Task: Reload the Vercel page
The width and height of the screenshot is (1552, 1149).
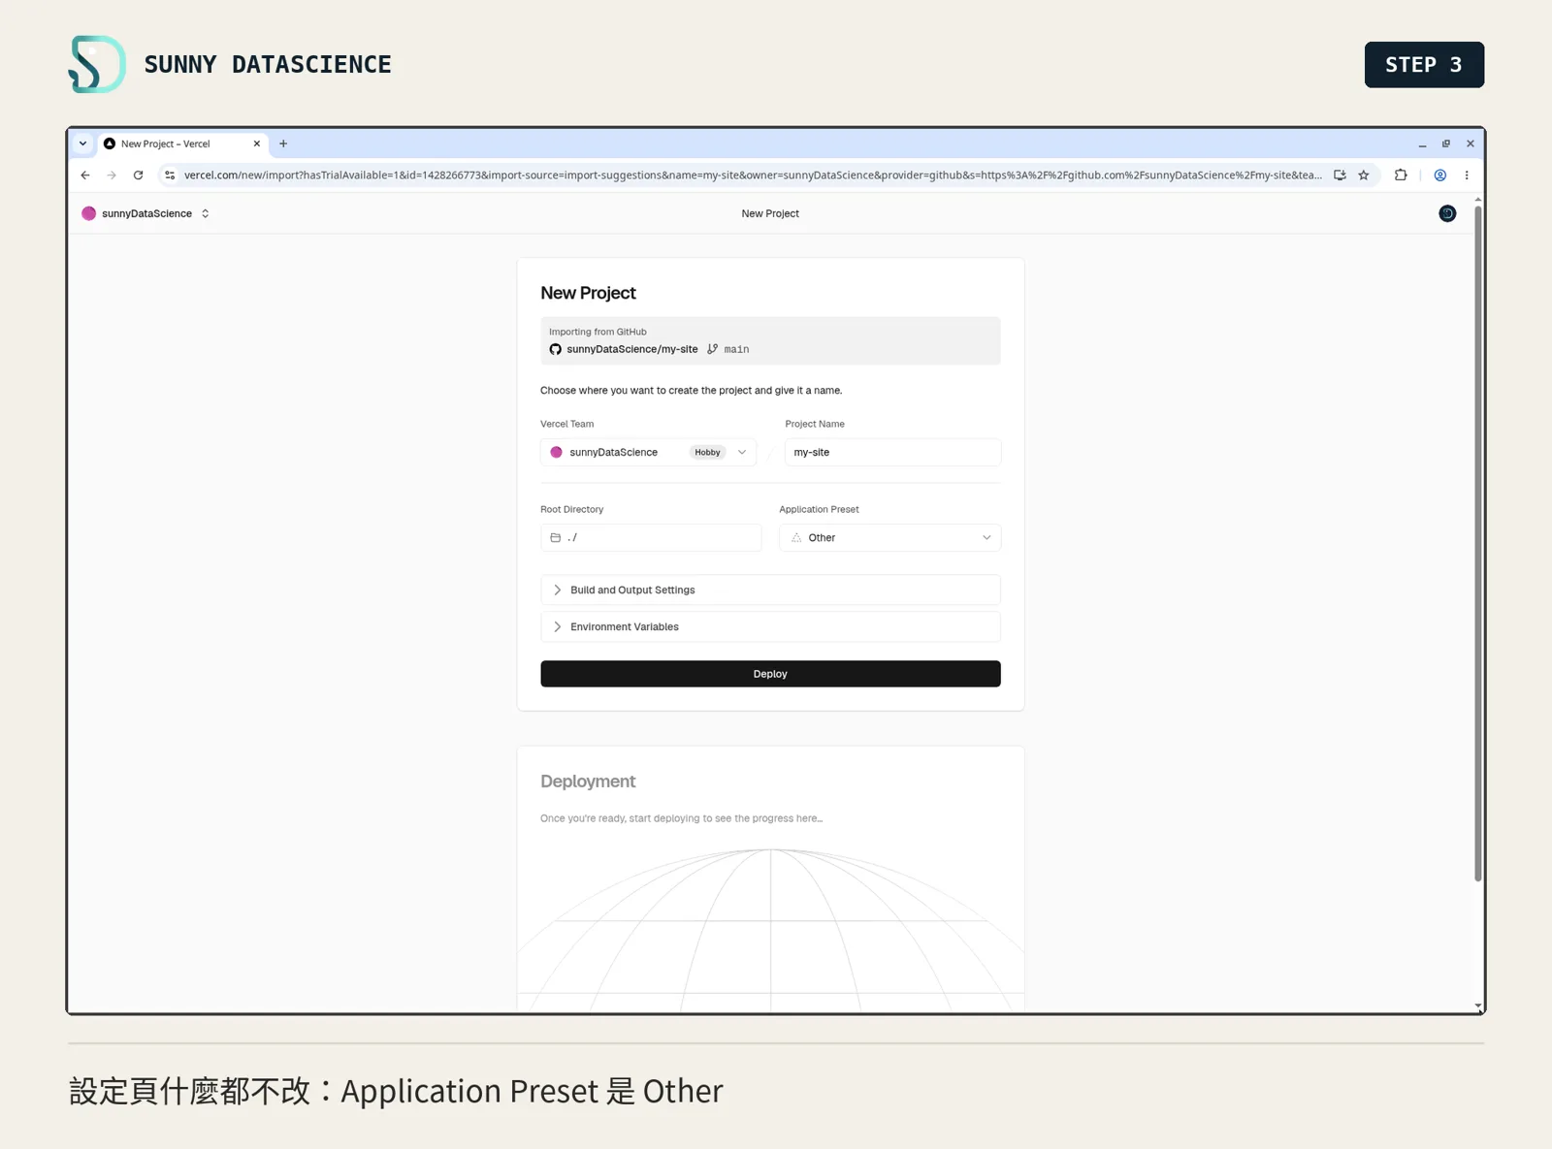Action: point(138,176)
